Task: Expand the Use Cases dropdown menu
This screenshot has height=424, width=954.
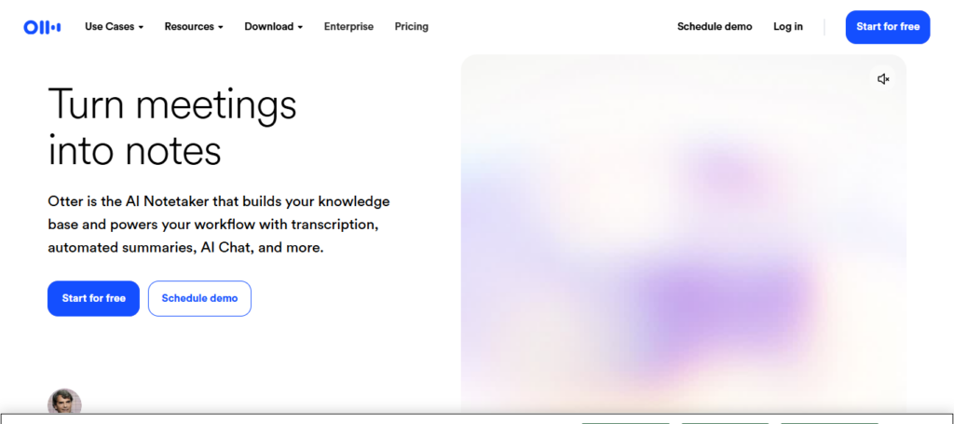Action: (x=114, y=27)
